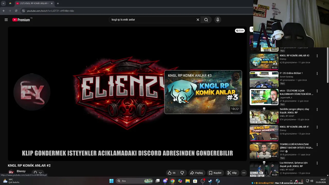The image size is (329, 185).
Task: Open KNGL RP KOMİK ANLAR #1 thumbnail
Action: (264, 133)
